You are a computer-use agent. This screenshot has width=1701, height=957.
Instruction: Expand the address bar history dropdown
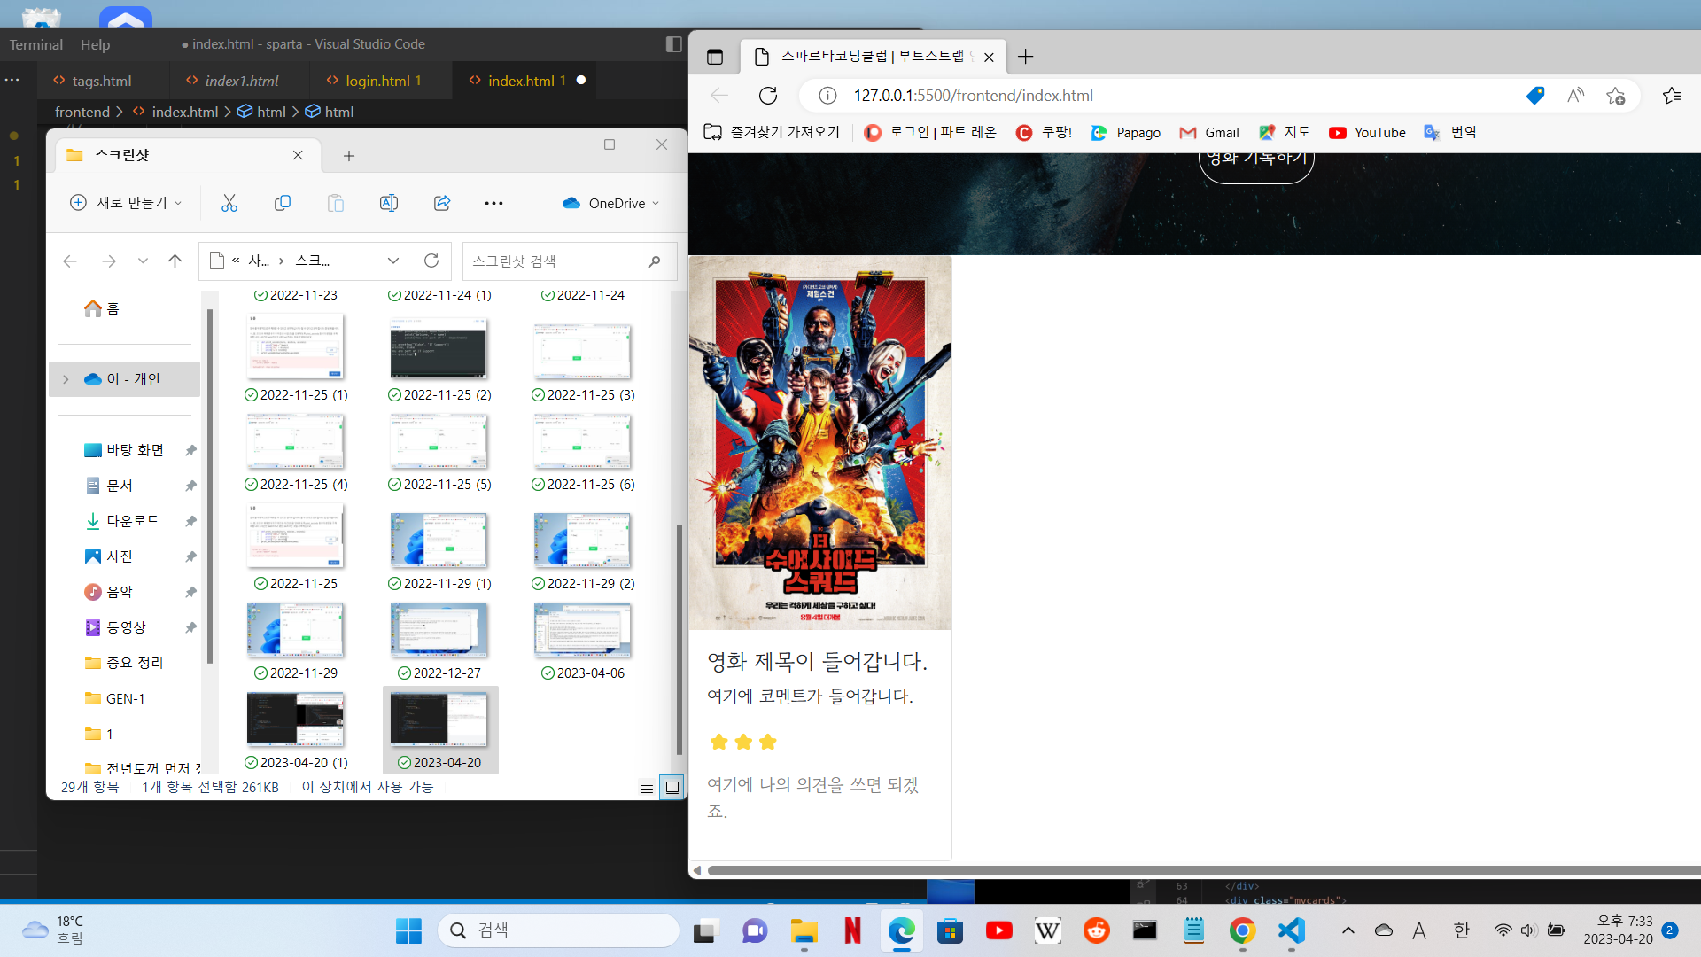(393, 261)
